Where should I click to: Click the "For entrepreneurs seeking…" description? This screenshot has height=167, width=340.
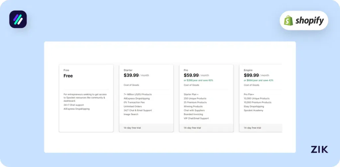pyautogui.click(x=85, y=98)
